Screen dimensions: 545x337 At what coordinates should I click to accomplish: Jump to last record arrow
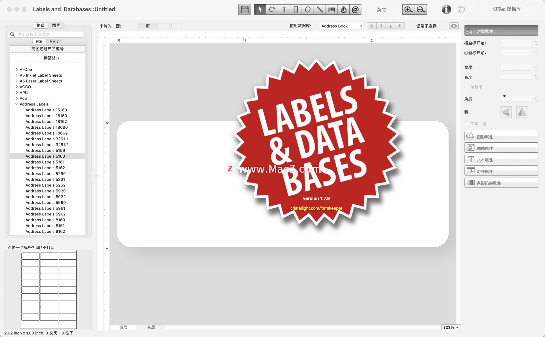click(x=400, y=26)
